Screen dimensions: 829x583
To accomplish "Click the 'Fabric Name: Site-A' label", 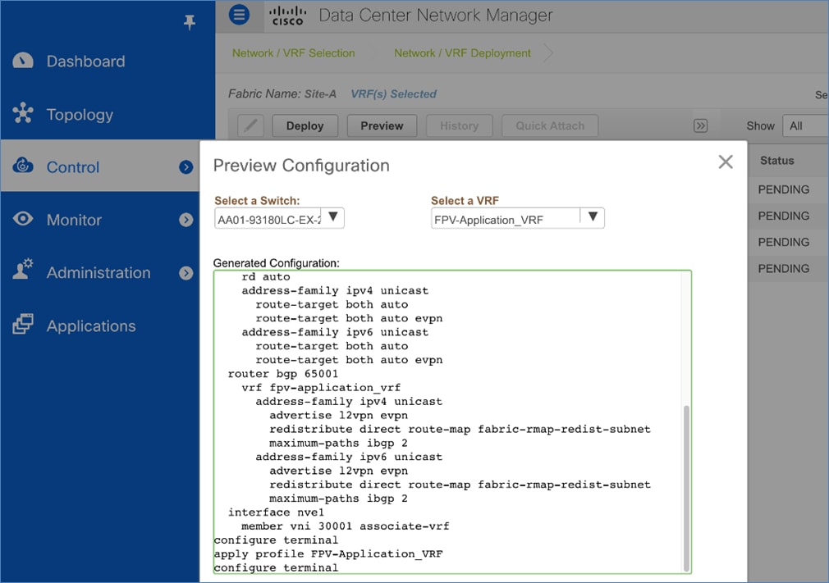I will pyautogui.click(x=282, y=94).
